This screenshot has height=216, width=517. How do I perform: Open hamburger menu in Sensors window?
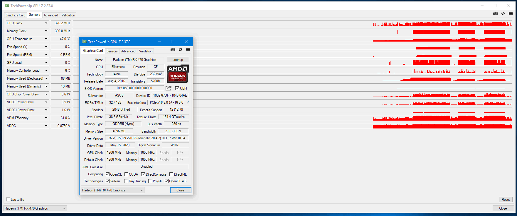click(511, 13)
